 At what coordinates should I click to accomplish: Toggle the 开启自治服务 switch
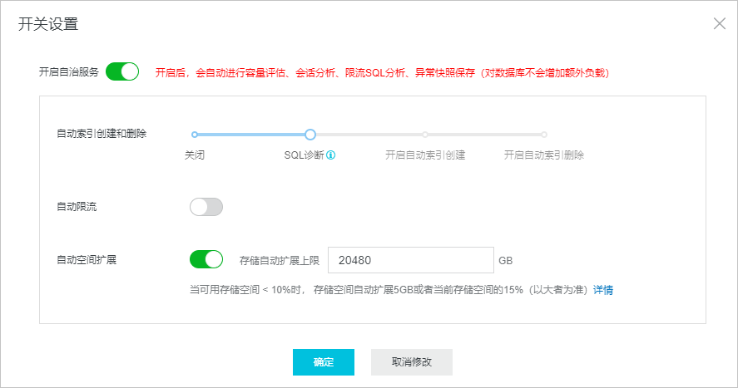tap(122, 72)
